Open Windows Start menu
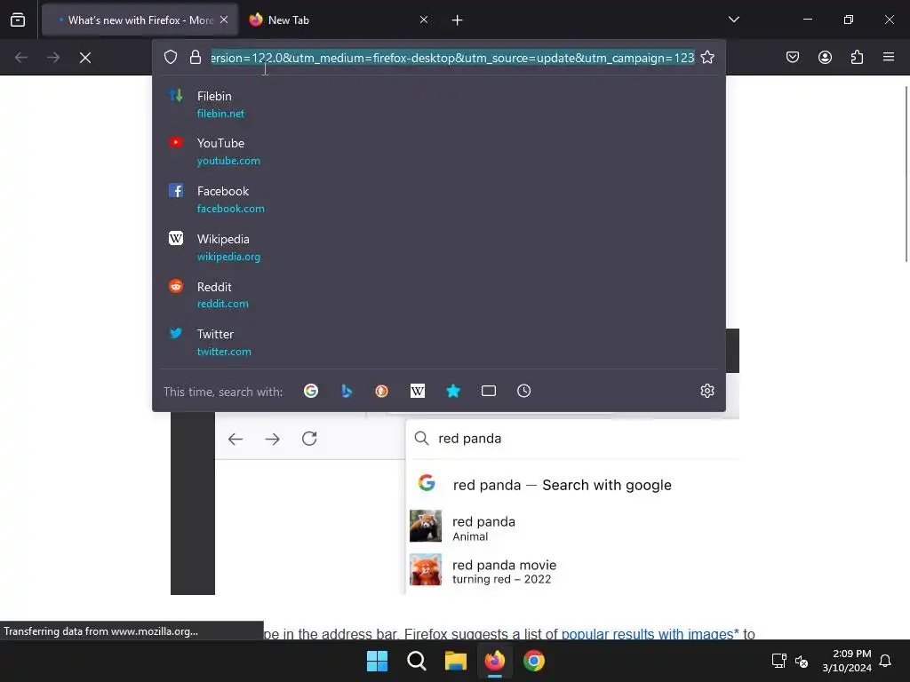Viewport: 910px width, 682px height. tap(377, 661)
